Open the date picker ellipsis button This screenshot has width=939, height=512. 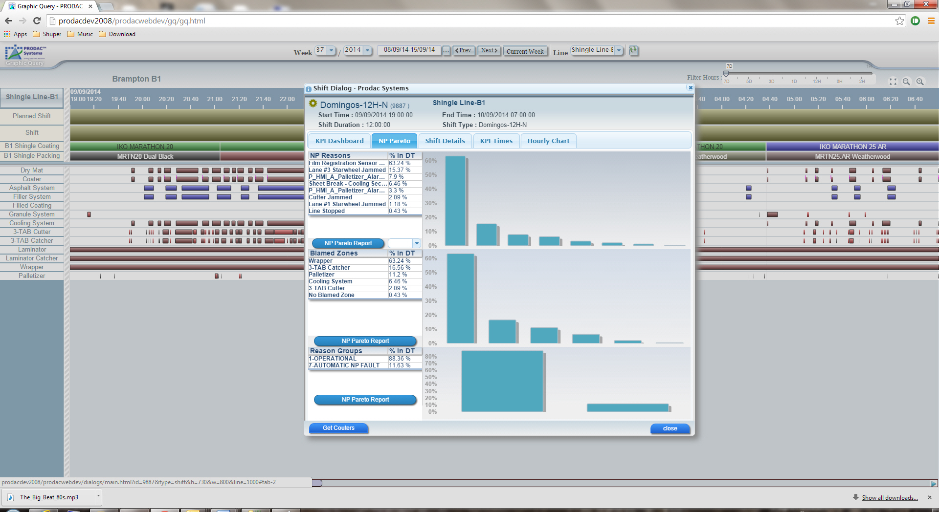(x=447, y=51)
